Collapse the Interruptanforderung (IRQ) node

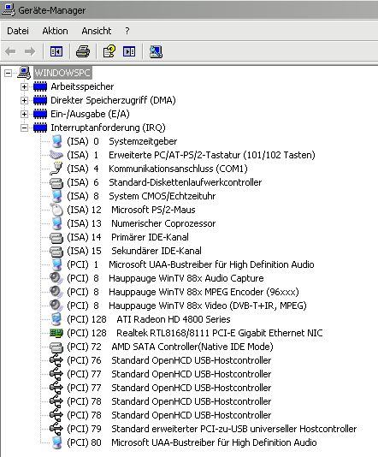click(25, 128)
